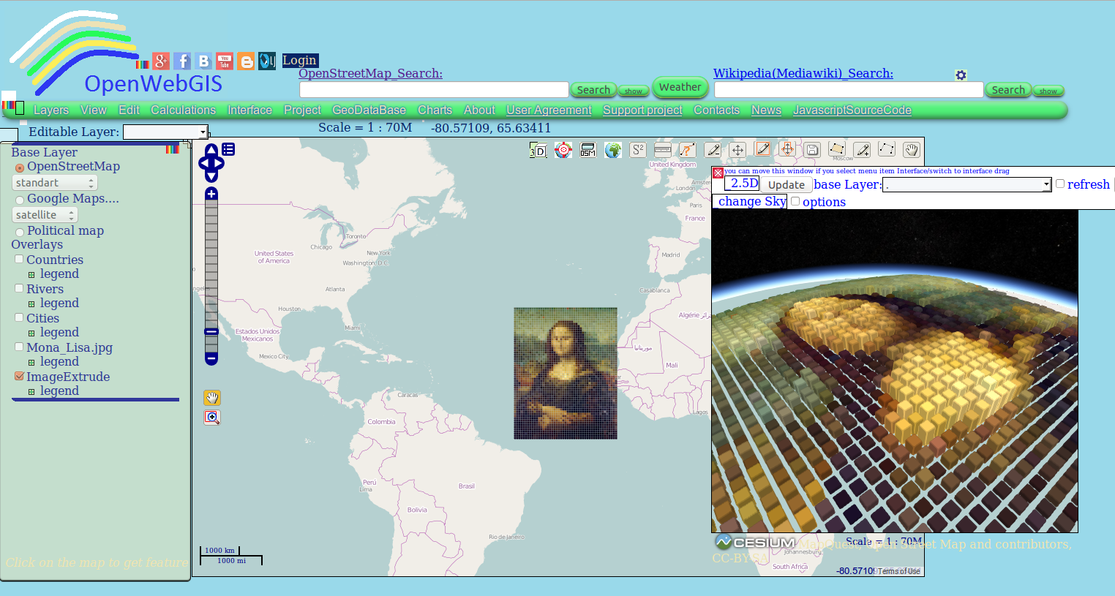The width and height of the screenshot is (1115, 596).
Task: Click Search next to OpenStreetMap search field
Action: coord(593,90)
